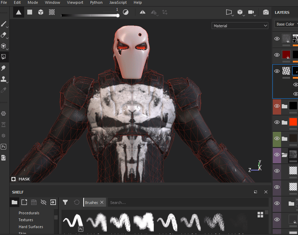Screen dimensions: 298x235
Task: Choose mesh fill cube mode
Action: click(41, 12)
